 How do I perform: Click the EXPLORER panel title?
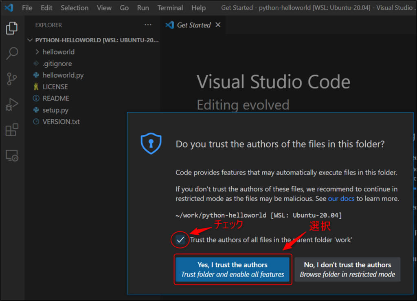(48, 25)
